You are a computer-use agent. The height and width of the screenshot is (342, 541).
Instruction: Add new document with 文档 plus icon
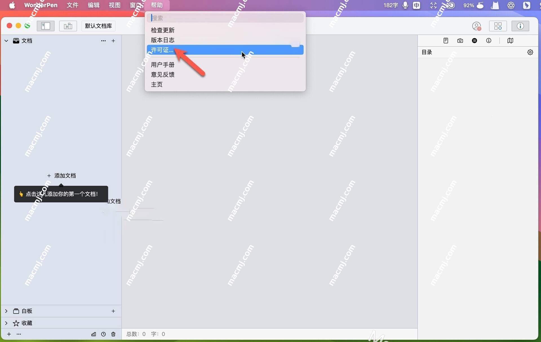click(x=113, y=41)
